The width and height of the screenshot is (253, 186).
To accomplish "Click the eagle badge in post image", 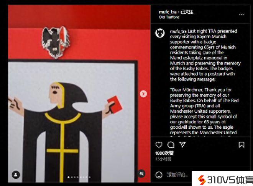I will 55,42.
